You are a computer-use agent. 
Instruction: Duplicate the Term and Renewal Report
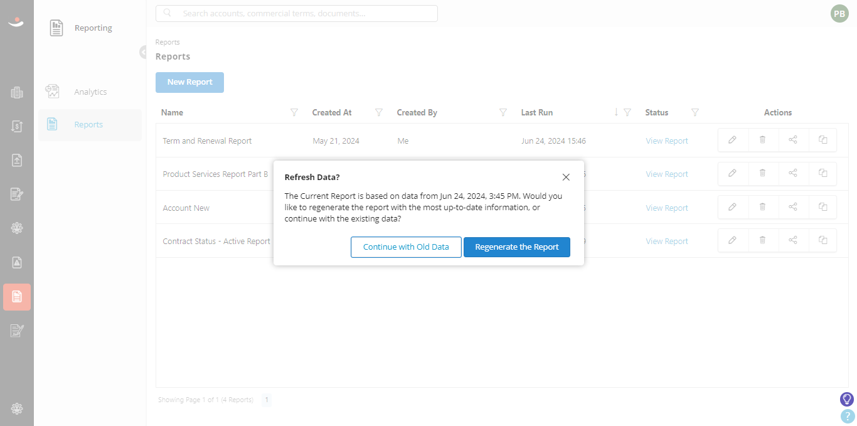pyautogui.click(x=823, y=140)
